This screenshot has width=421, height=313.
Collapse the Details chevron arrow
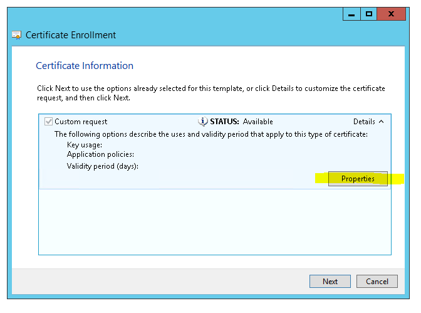point(382,122)
